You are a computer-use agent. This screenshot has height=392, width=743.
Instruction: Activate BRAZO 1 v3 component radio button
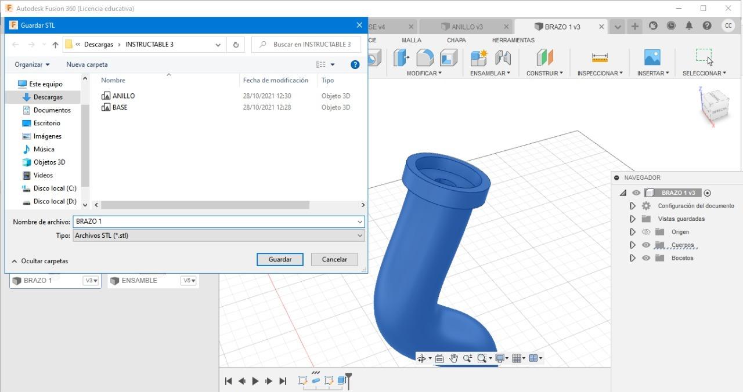point(708,193)
